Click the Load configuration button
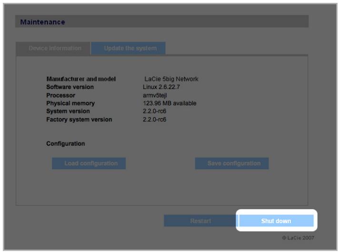 89,163
